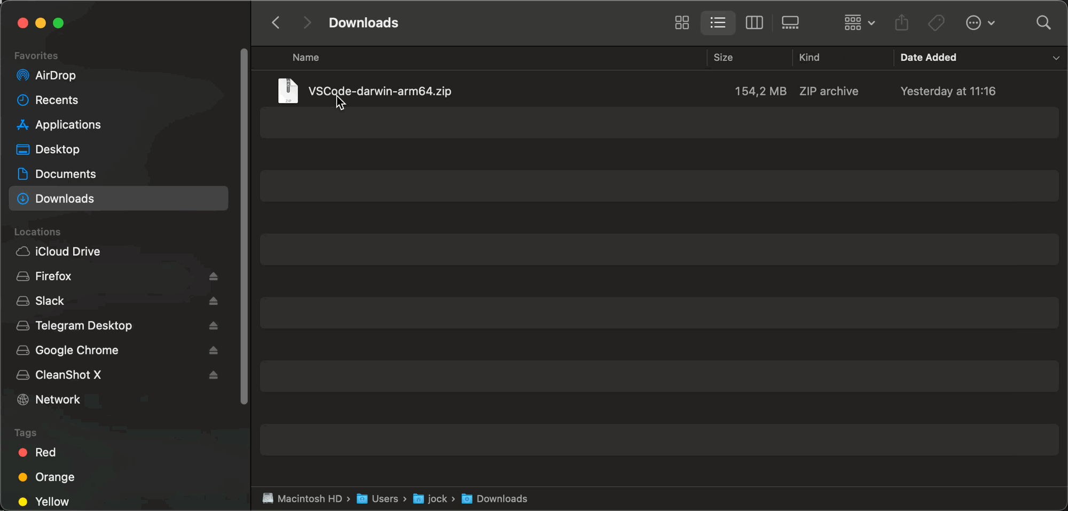The height and width of the screenshot is (511, 1068).
Task: Click the Date Added column chevron
Action: tap(1056, 58)
